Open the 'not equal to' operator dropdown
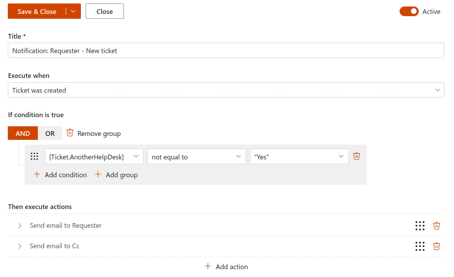 click(197, 156)
